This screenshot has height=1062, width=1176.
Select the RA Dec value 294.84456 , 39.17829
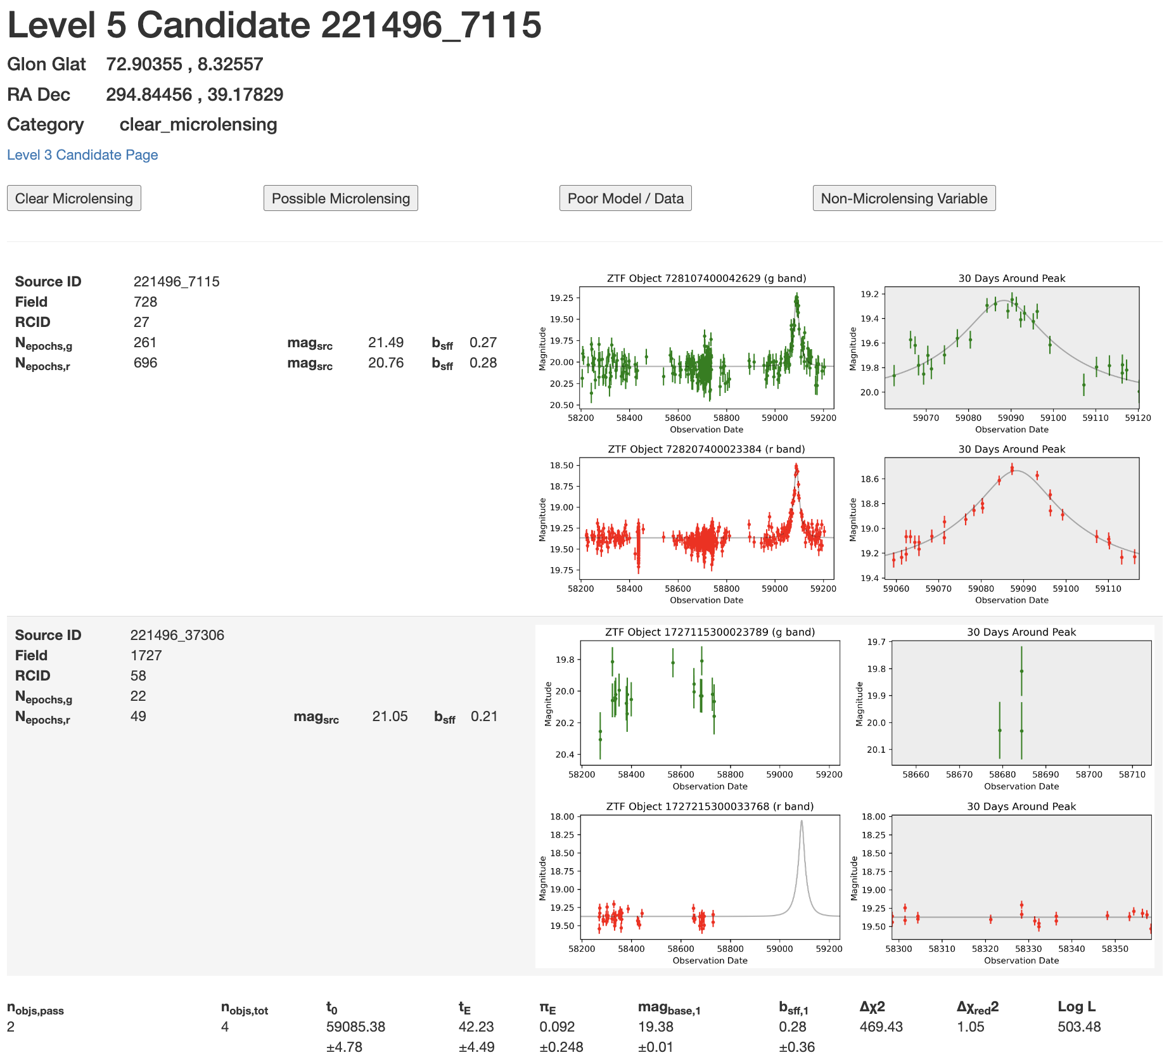pyautogui.click(x=195, y=94)
